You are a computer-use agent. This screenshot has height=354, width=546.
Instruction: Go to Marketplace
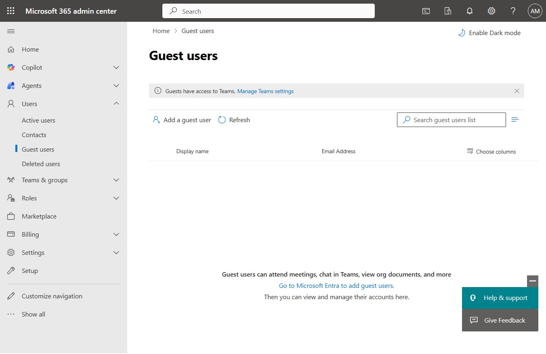coord(39,217)
